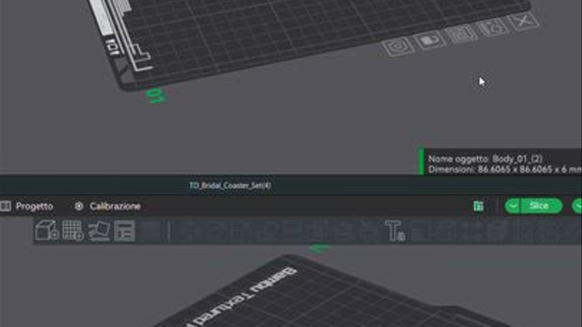Open plate settings concentric-square icon
582x327 pixels.
click(x=398, y=46)
